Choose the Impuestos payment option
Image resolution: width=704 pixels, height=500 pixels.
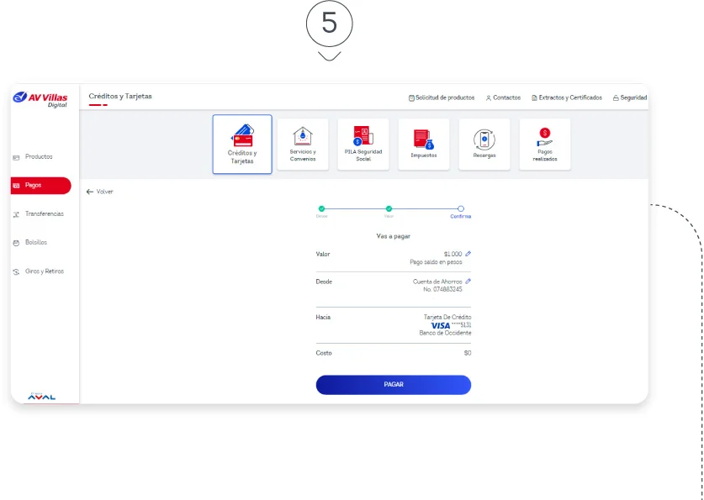tap(424, 144)
